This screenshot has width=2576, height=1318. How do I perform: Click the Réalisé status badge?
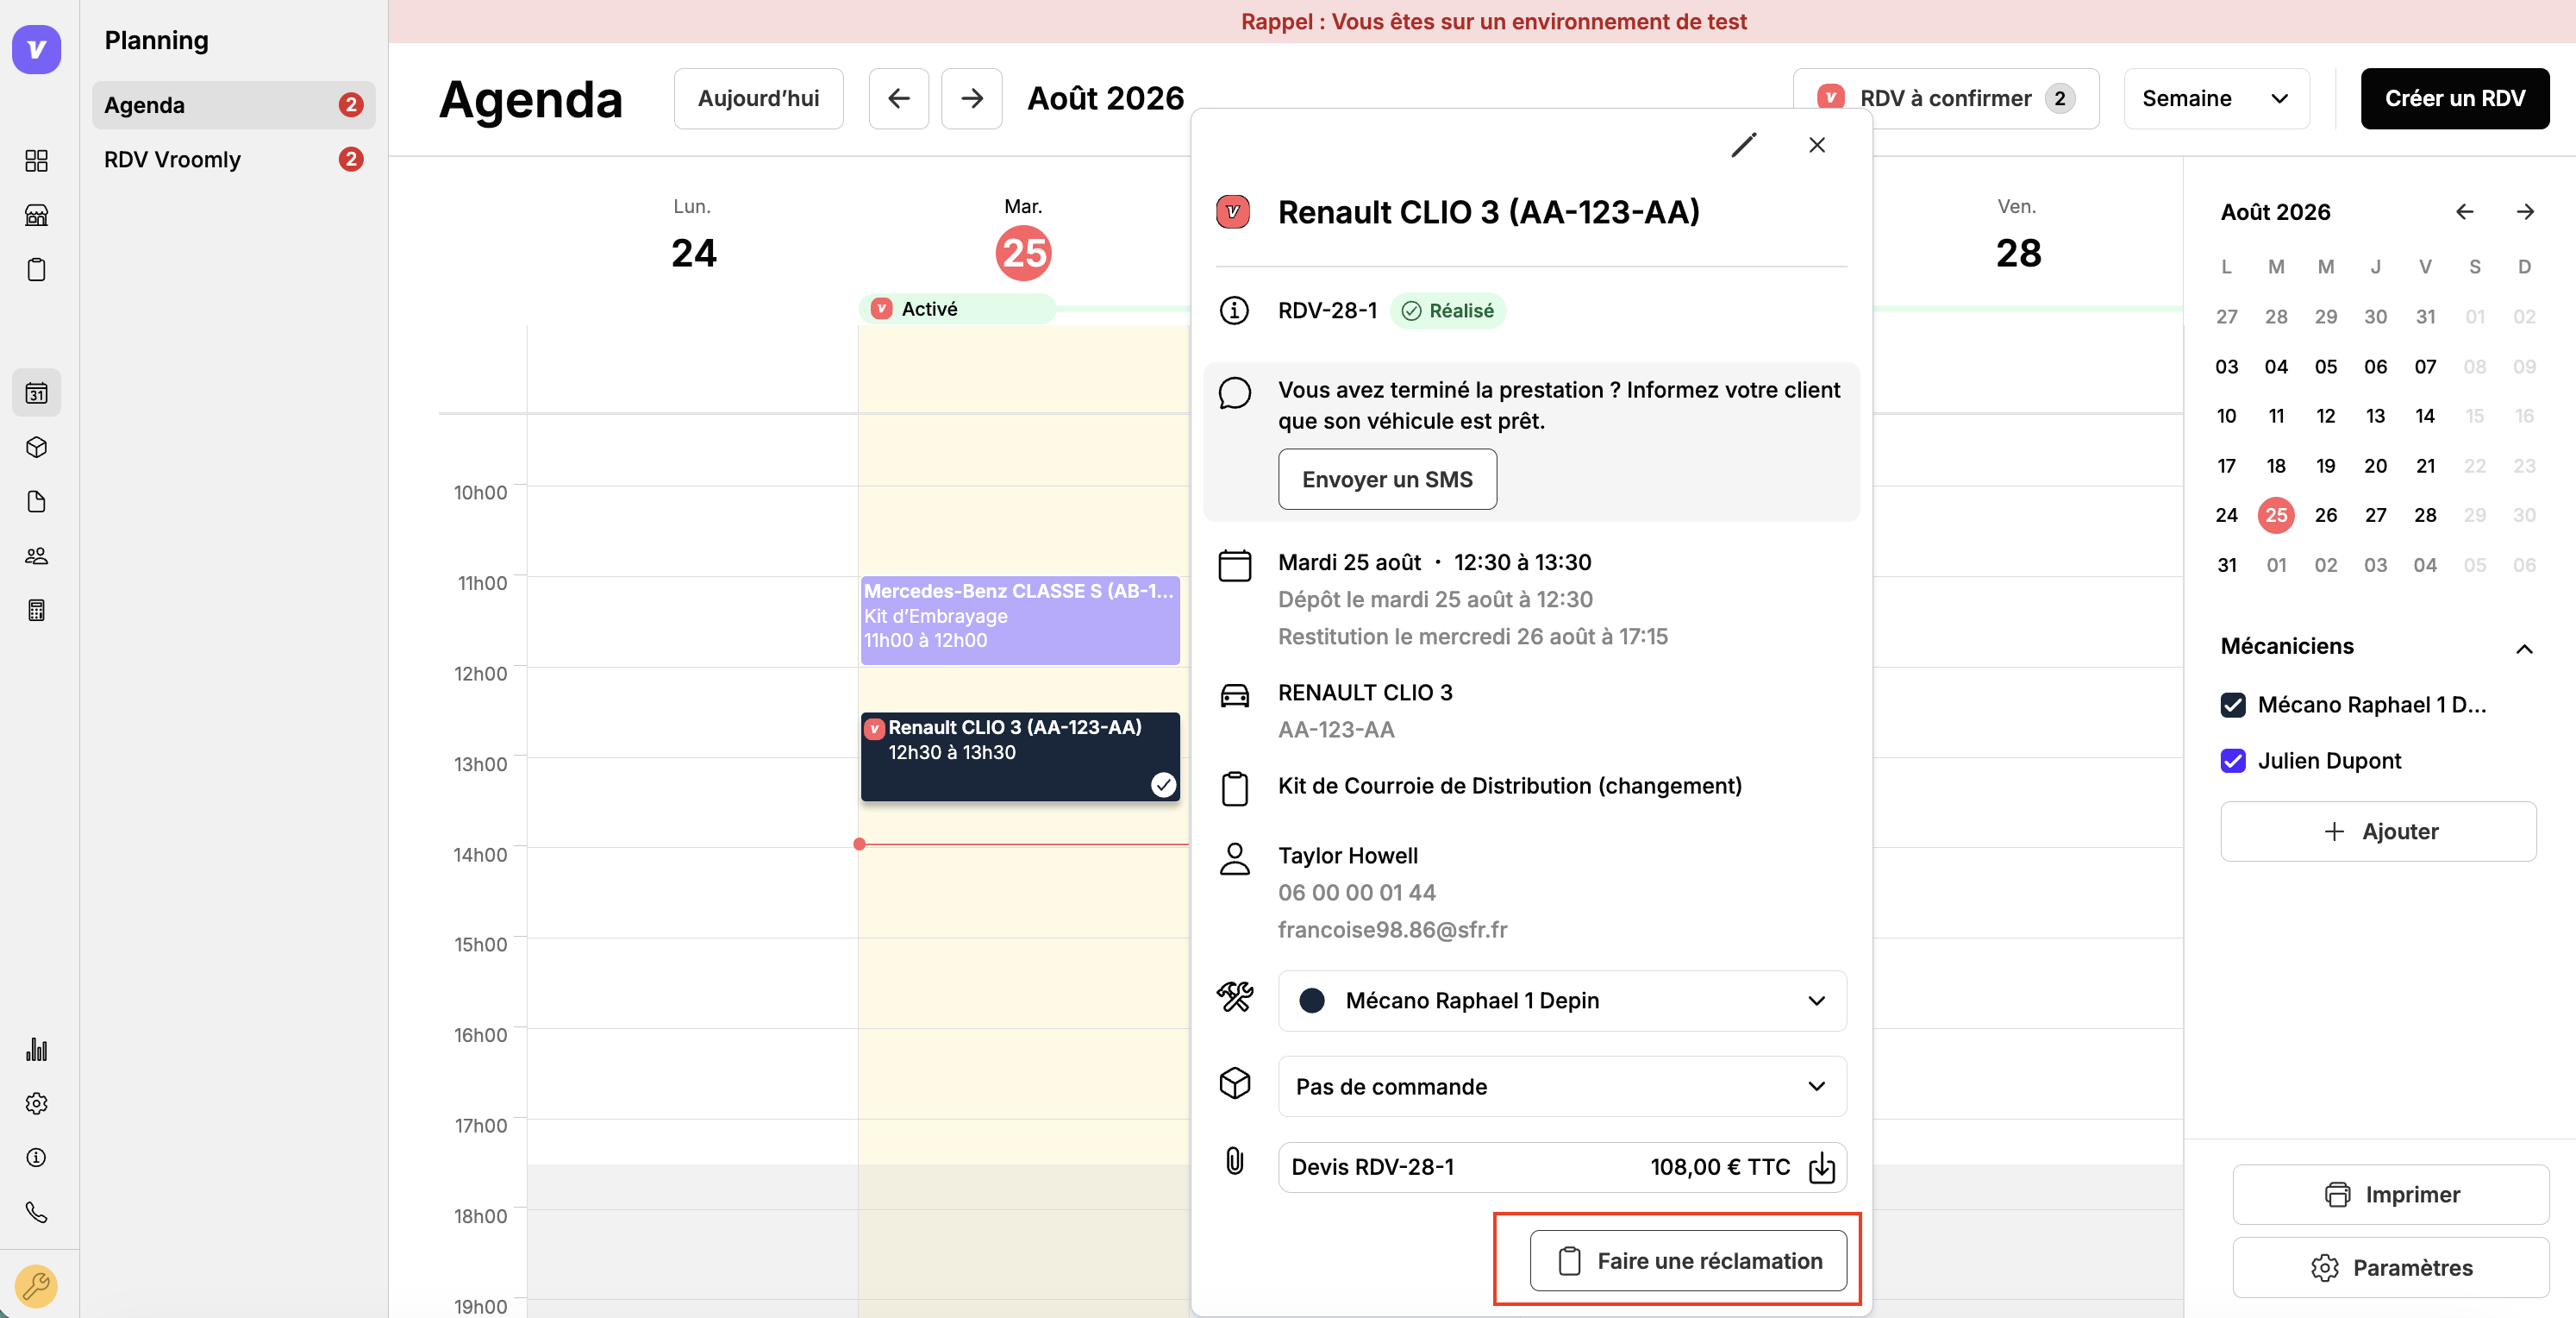(1447, 311)
